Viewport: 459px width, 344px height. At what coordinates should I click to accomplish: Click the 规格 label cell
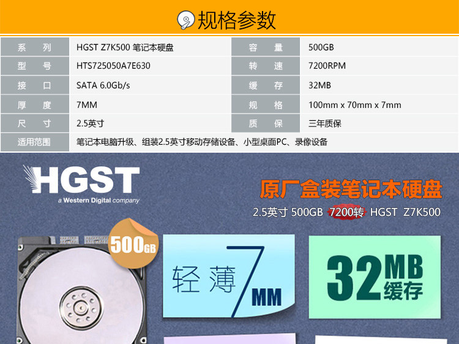pos(266,105)
